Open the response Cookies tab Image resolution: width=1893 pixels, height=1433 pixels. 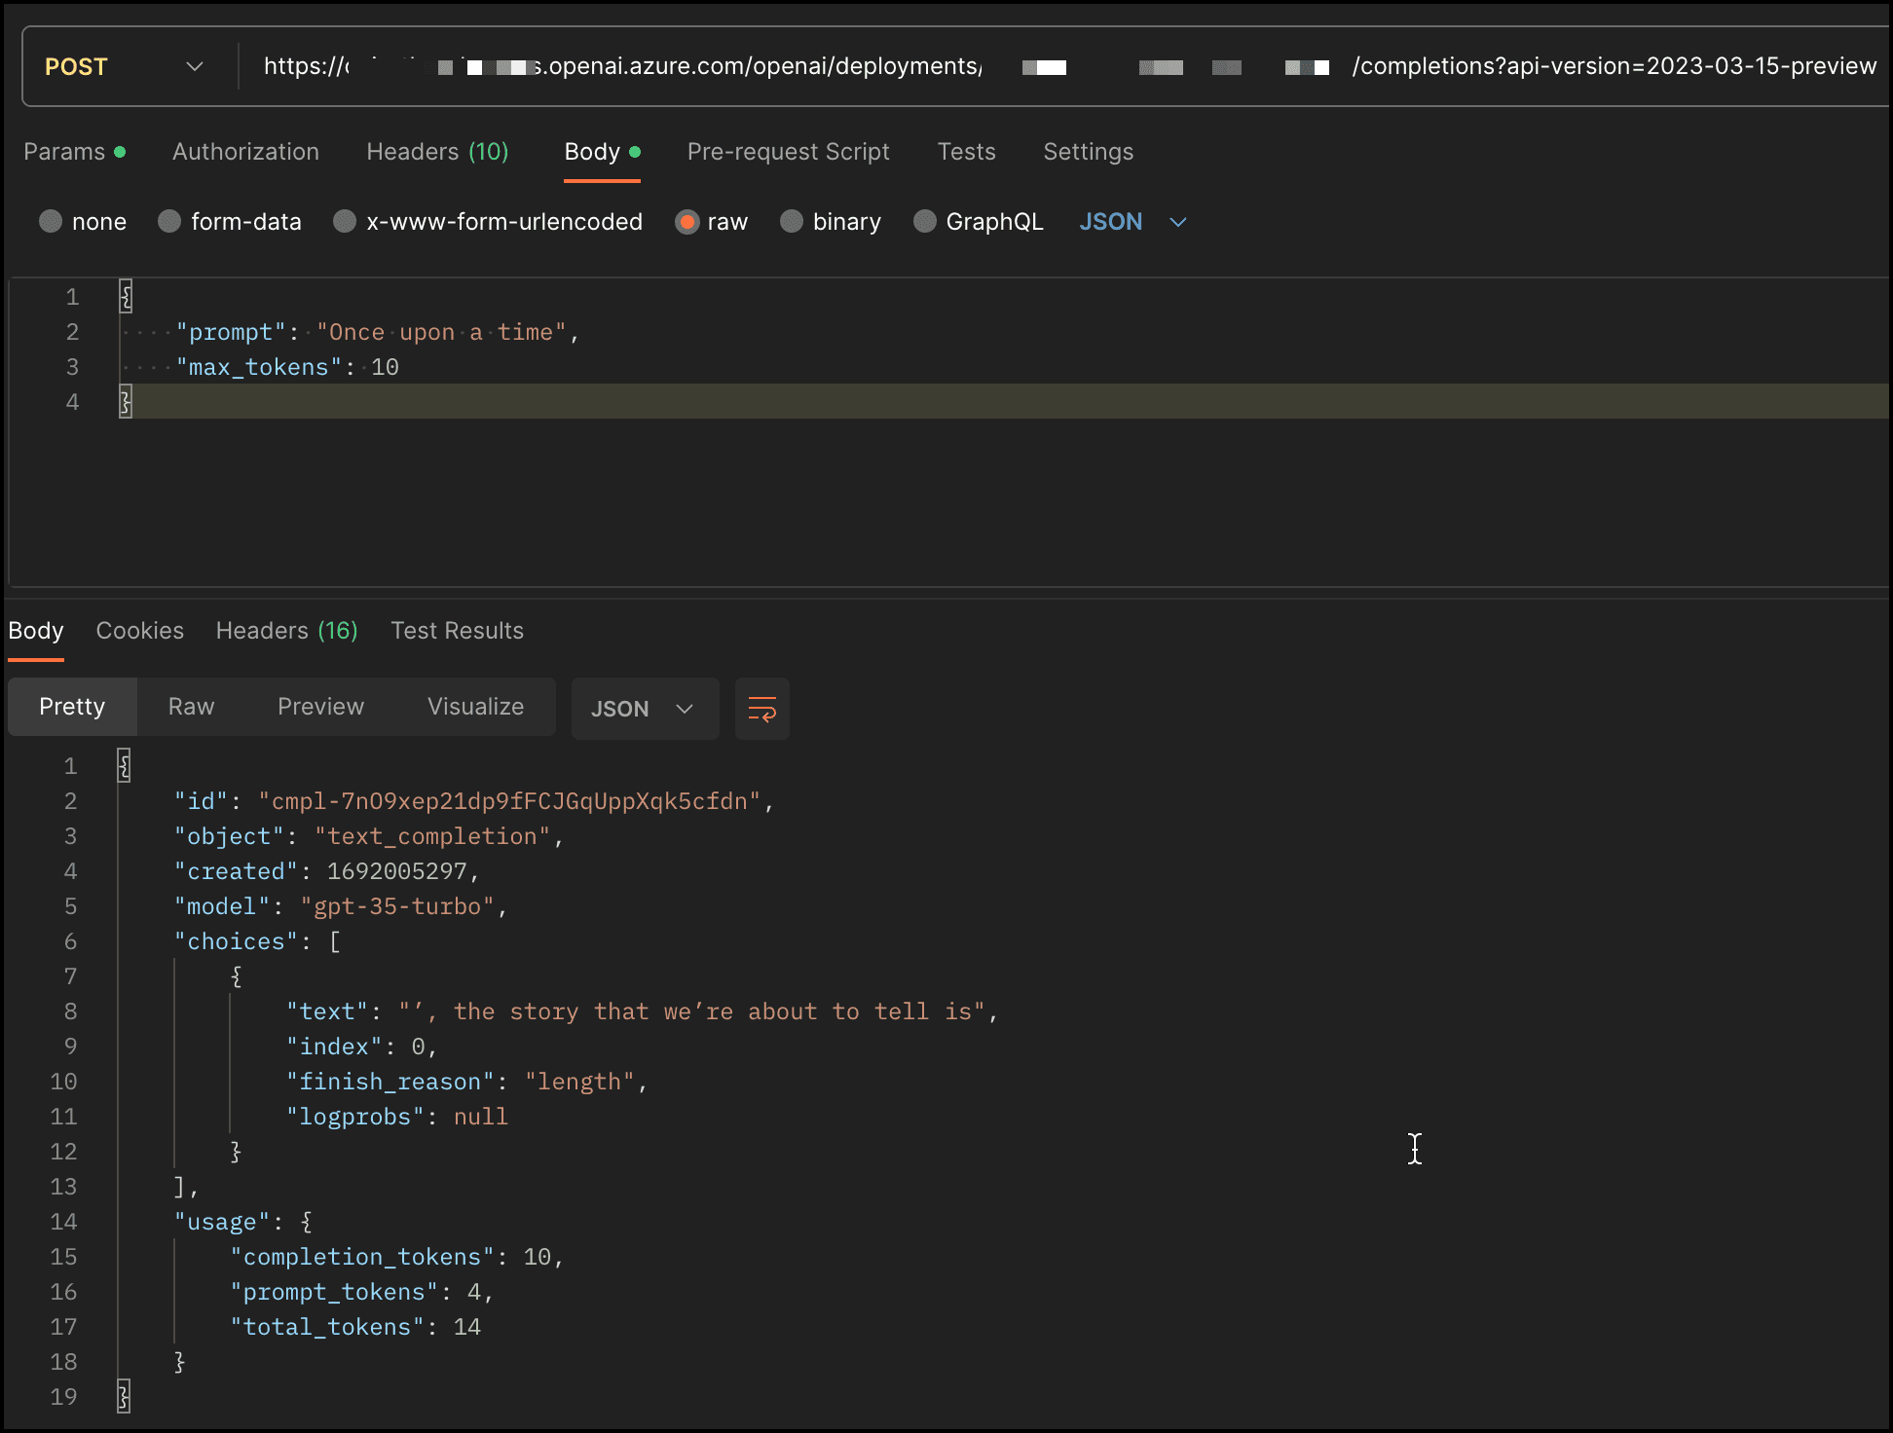coord(139,631)
